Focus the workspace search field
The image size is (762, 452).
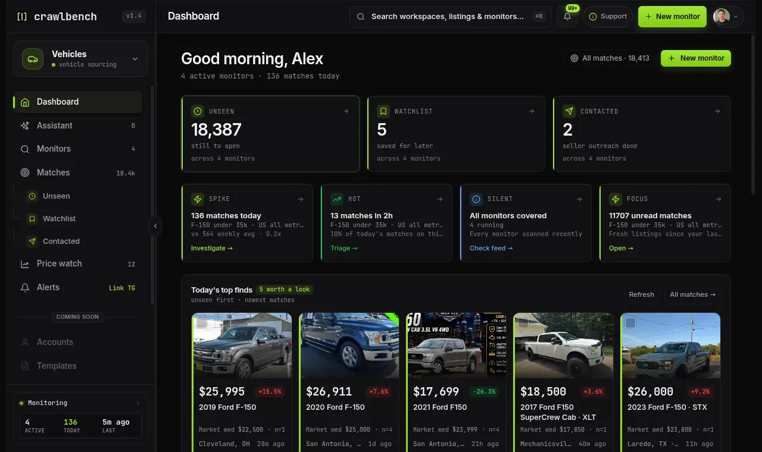(x=450, y=17)
